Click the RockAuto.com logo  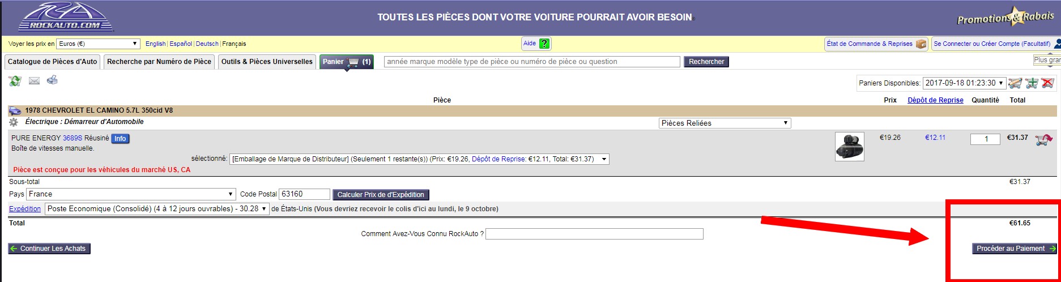[66, 18]
